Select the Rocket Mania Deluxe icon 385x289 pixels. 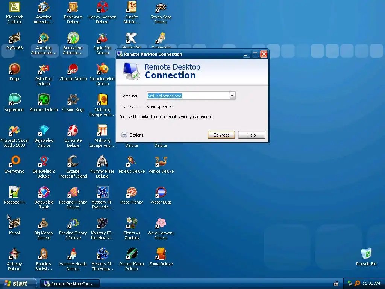point(132,254)
